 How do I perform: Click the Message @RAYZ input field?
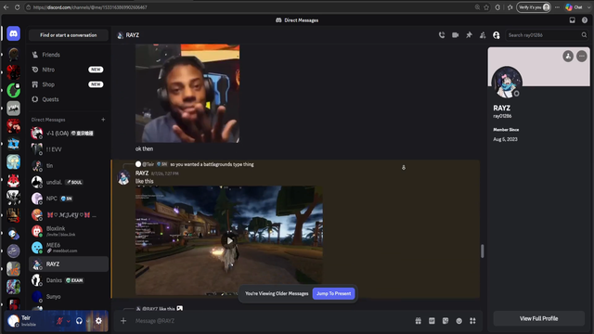(x=271, y=321)
